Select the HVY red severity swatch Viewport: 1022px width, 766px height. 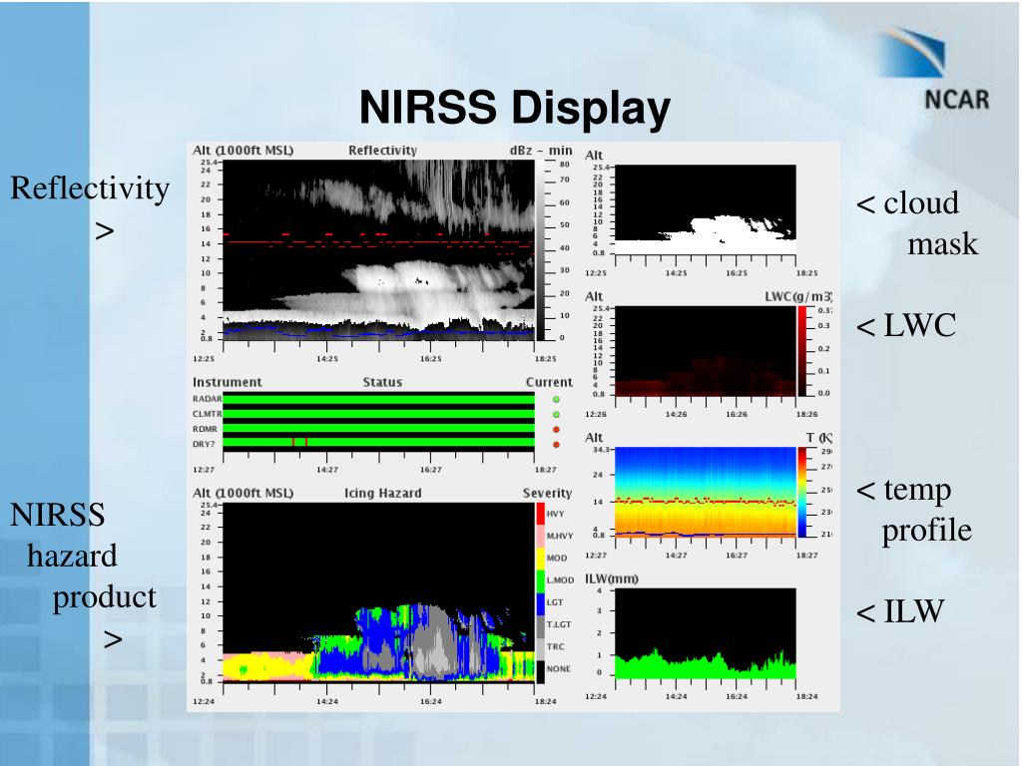click(540, 514)
